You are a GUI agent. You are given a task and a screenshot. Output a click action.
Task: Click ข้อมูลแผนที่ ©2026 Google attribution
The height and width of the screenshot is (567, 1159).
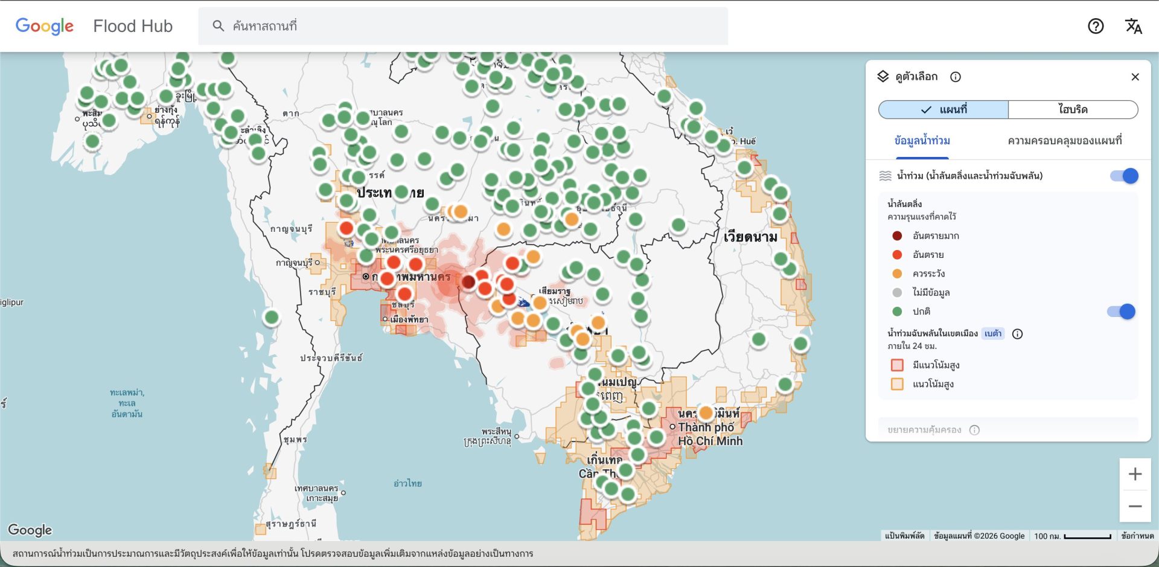(979, 536)
